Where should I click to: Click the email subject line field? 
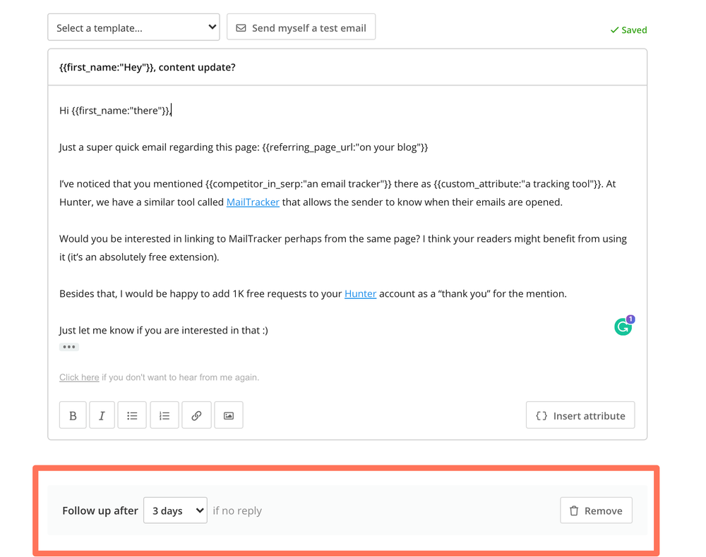pos(347,66)
